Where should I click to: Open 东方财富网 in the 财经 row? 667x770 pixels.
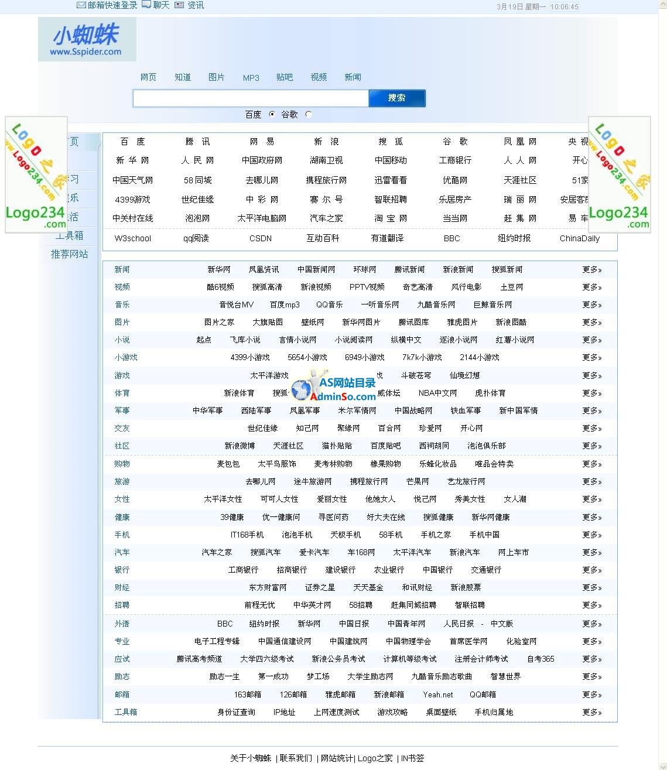(268, 588)
